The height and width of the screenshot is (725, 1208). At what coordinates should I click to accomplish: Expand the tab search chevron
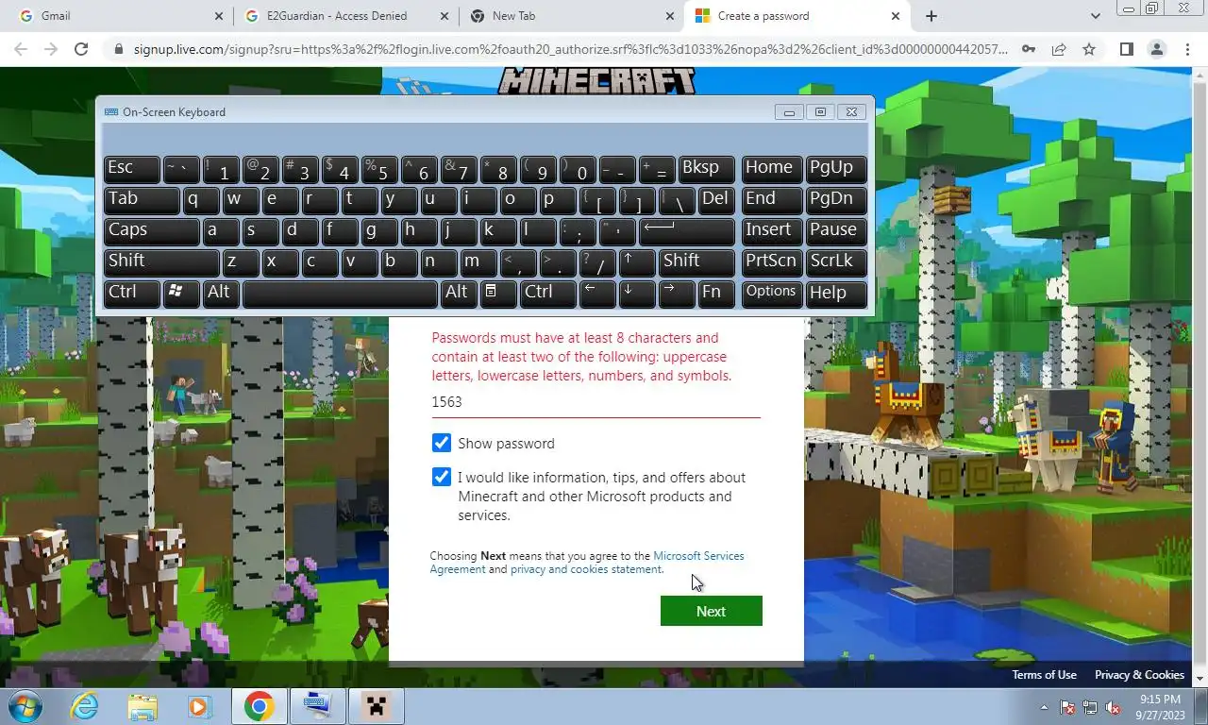[1095, 16]
